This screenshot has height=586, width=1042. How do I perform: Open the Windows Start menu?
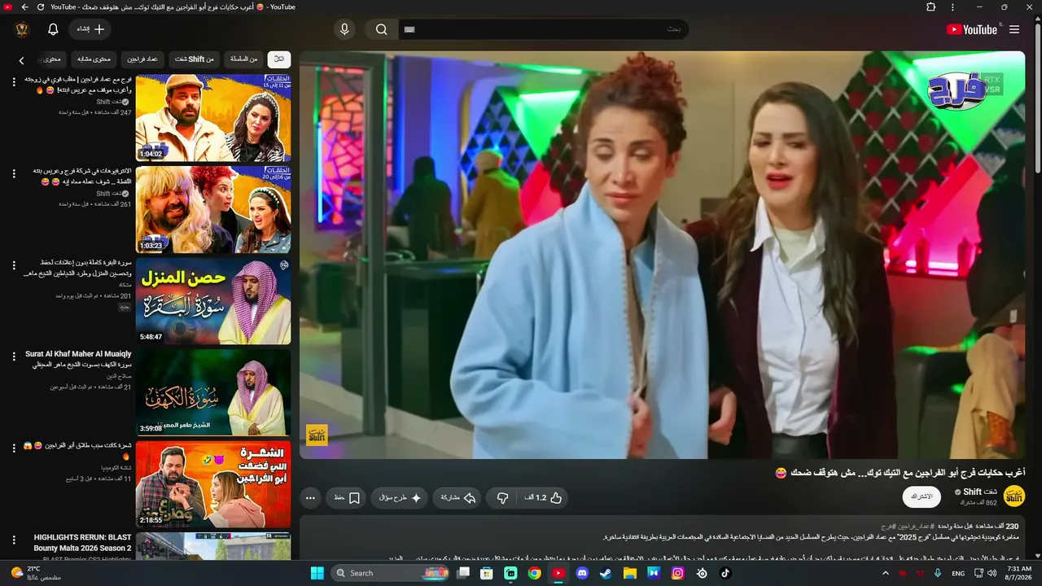pyautogui.click(x=317, y=573)
